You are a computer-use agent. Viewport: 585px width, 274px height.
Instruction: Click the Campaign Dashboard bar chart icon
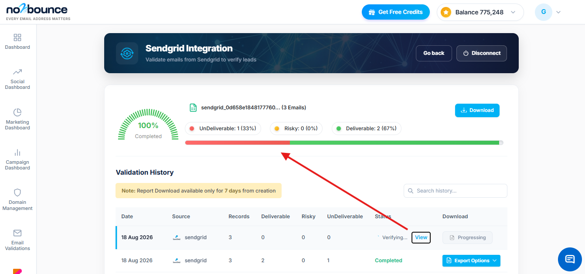point(17,152)
